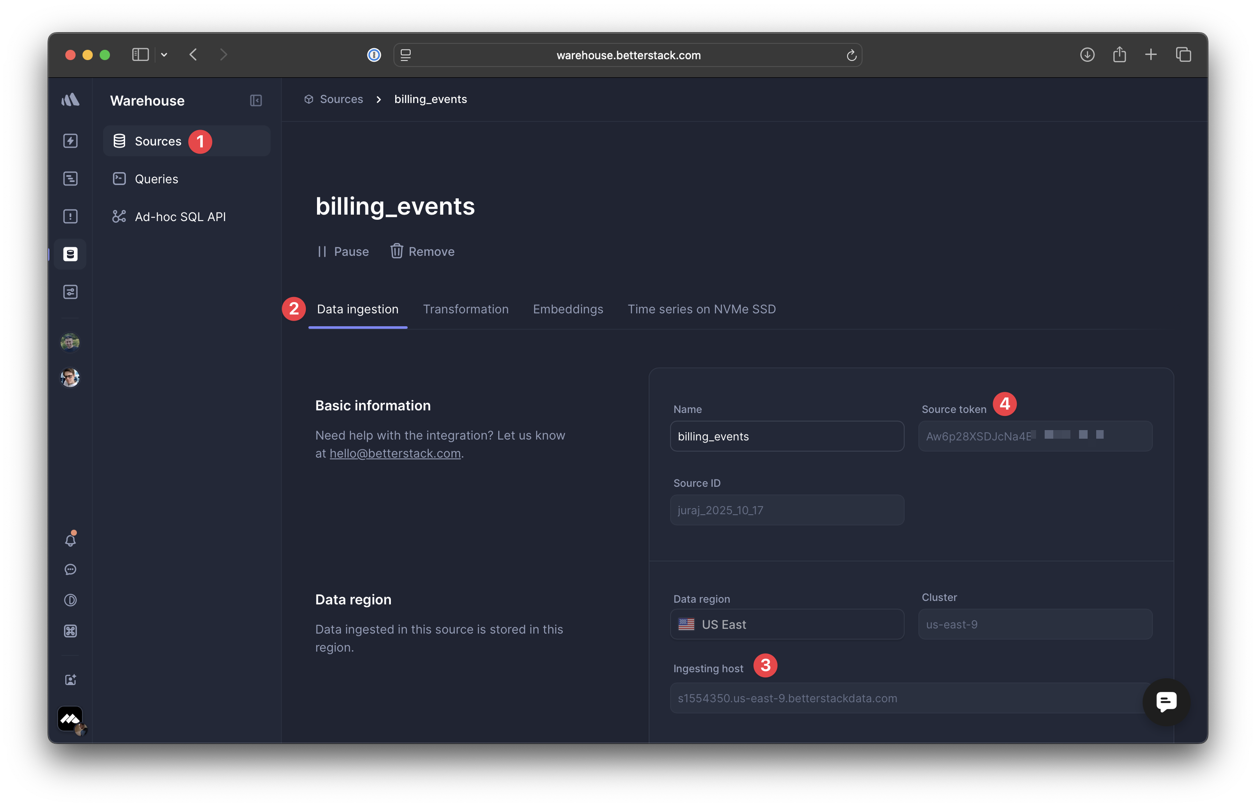This screenshot has height=807, width=1256.
Task: Select Queries in the Warehouse menu
Action: coord(156,179)
